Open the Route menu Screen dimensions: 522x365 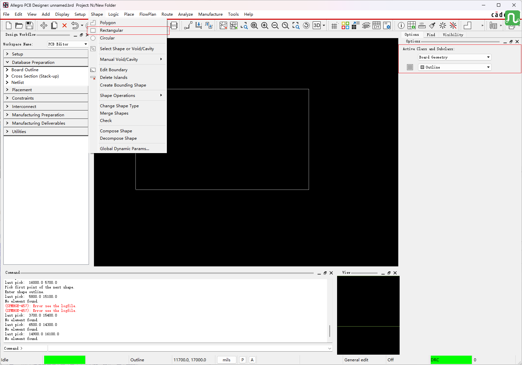[x=167, y=14]
